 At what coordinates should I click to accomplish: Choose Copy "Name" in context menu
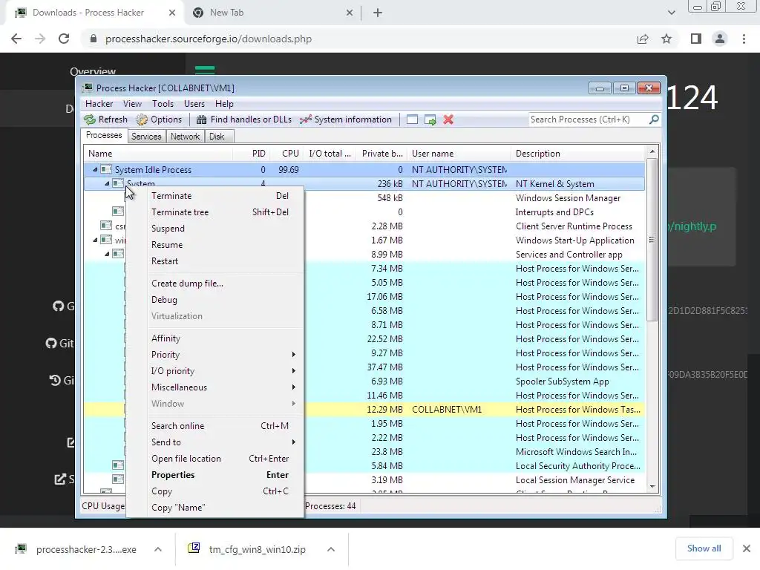[x=214, y=508]
